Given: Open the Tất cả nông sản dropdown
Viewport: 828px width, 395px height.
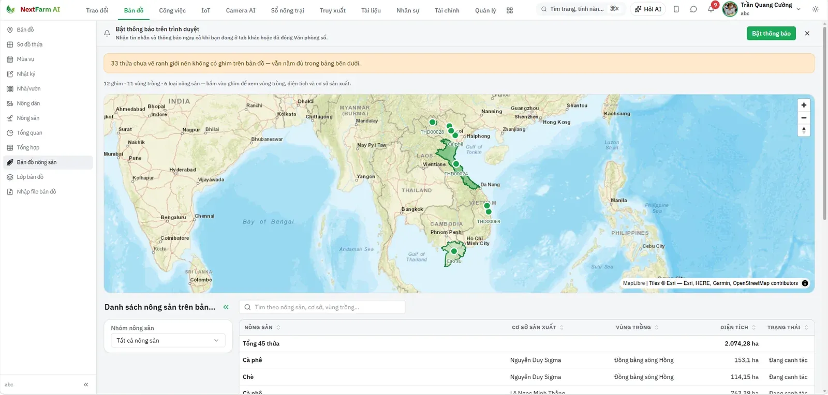Looking at the screenshot, I should click(x=168, y=341).
